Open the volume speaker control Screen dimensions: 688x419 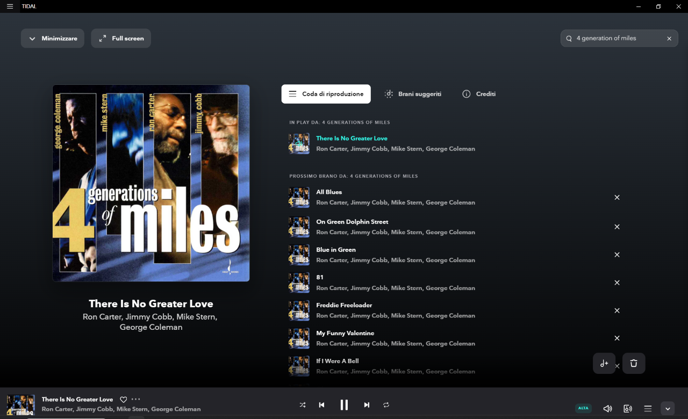coord(607,409)
